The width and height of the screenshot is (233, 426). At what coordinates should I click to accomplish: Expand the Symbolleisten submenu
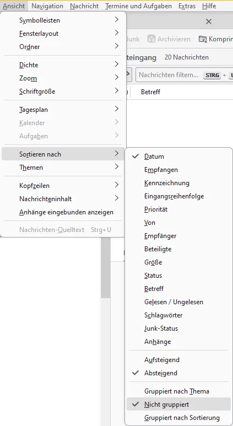pyautogui.click(x=63, y=20)
